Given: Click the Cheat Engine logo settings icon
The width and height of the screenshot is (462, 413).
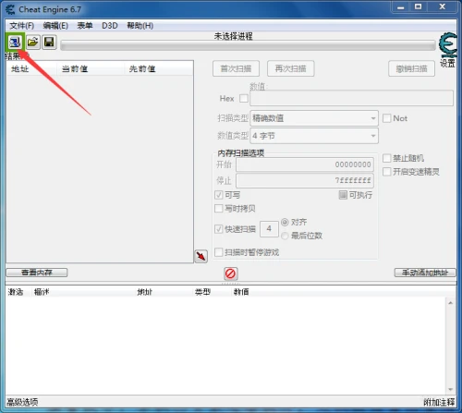Looking at the screenshot, I should click(448, 45).
